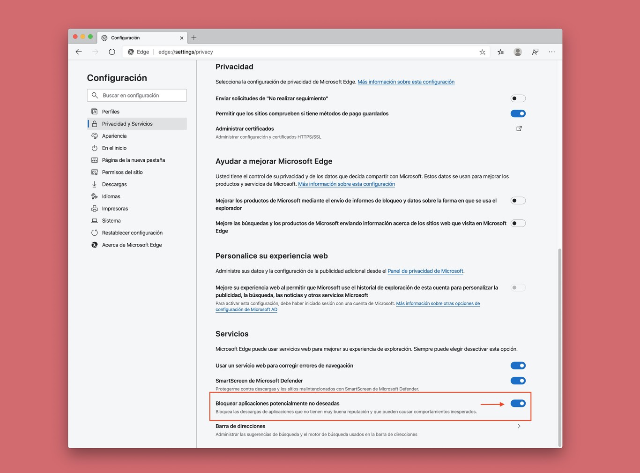Open the user profile avatar icon
This screenshot has height=473, width=640.
click(x=518, y=52)
